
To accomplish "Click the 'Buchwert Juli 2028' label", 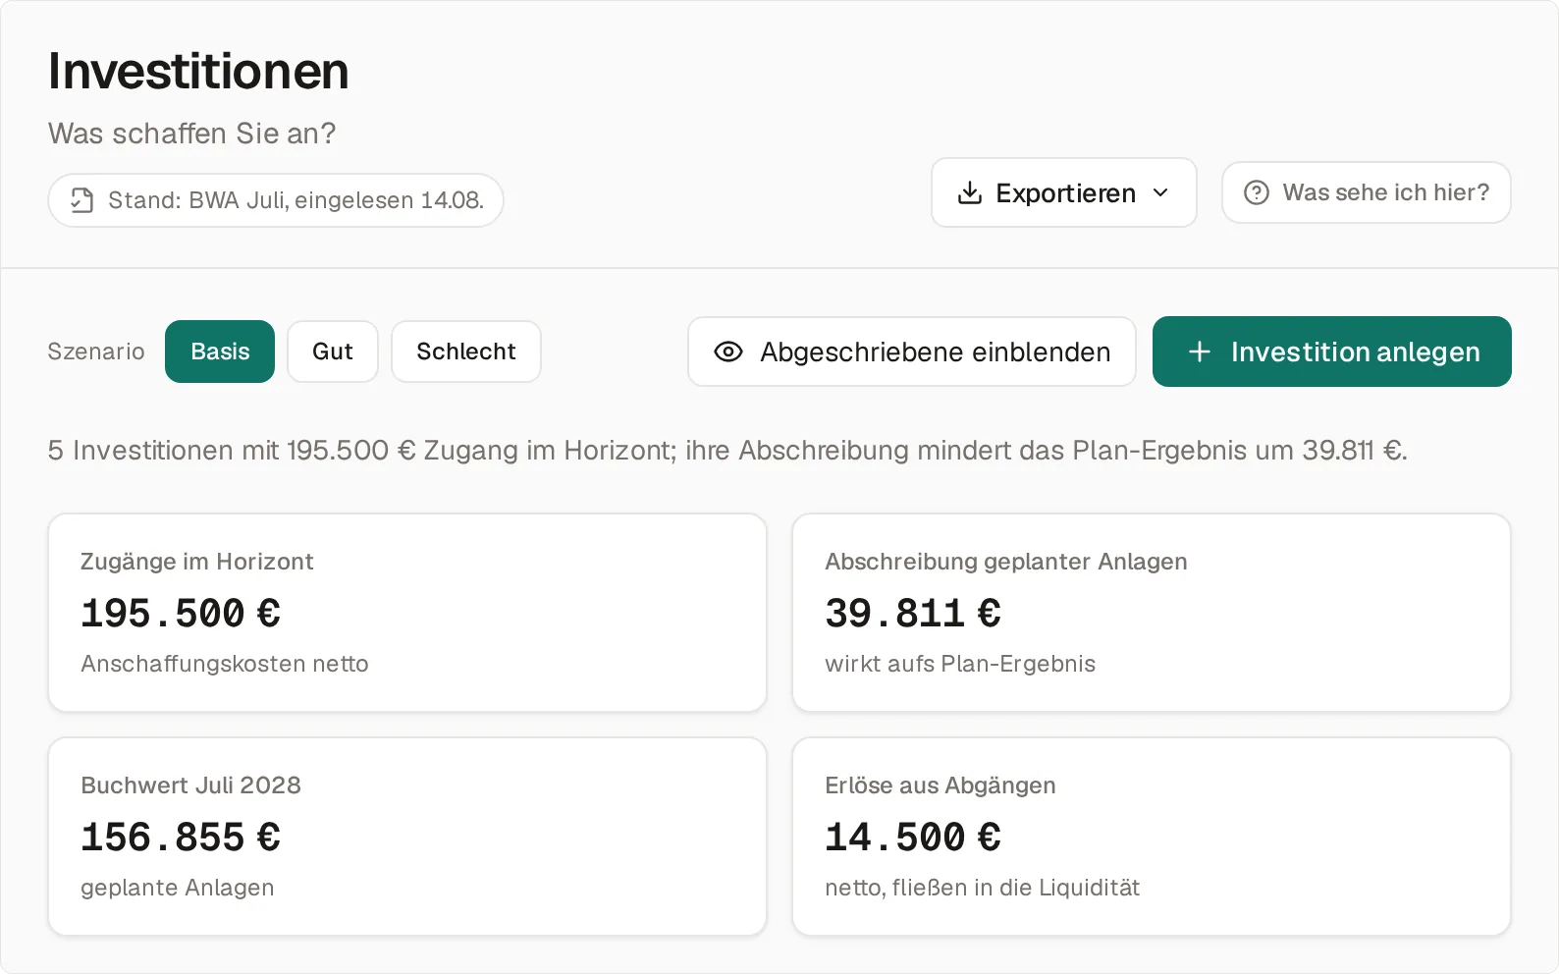I will pos(190,785).
